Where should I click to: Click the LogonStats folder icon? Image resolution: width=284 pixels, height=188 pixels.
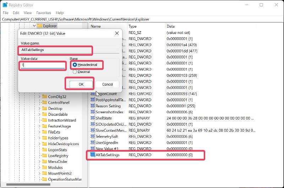click(x=45, y=150)
